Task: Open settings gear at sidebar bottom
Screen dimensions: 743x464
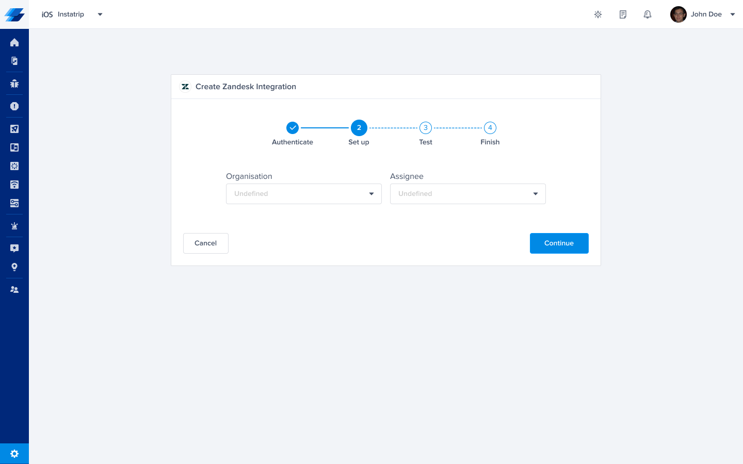Action: click(x=14, y=454)
